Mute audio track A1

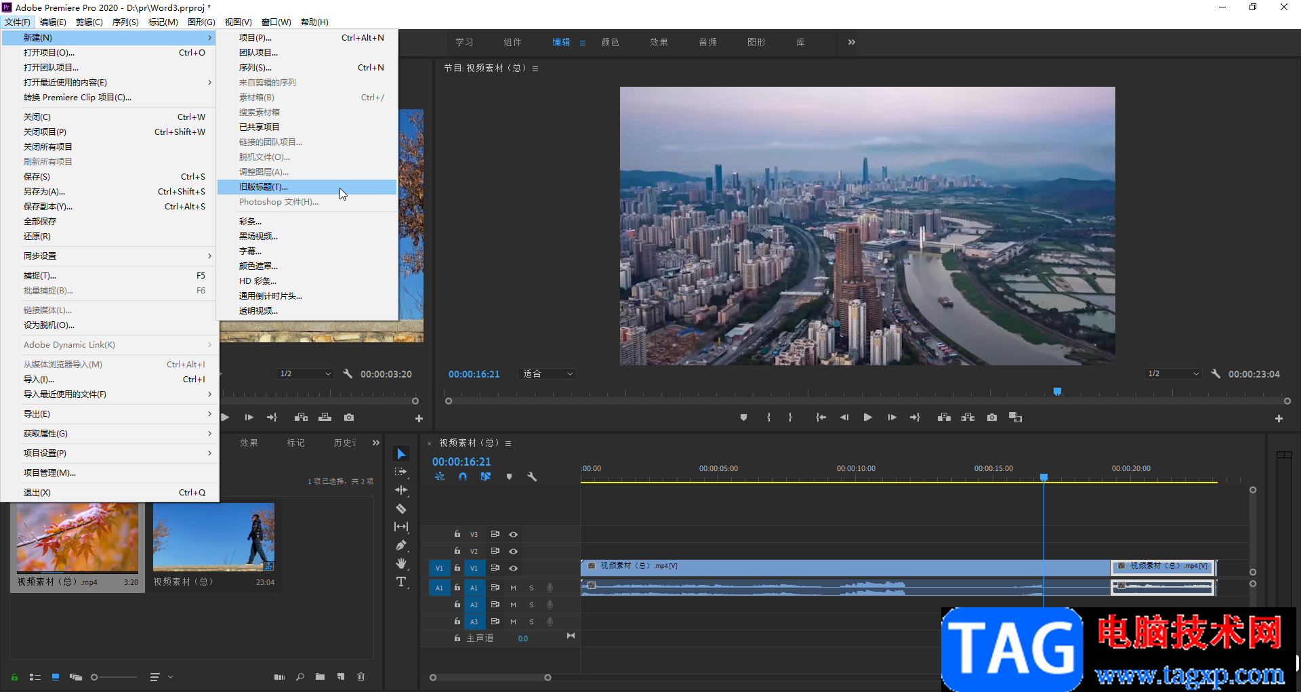tap(513, 588)
